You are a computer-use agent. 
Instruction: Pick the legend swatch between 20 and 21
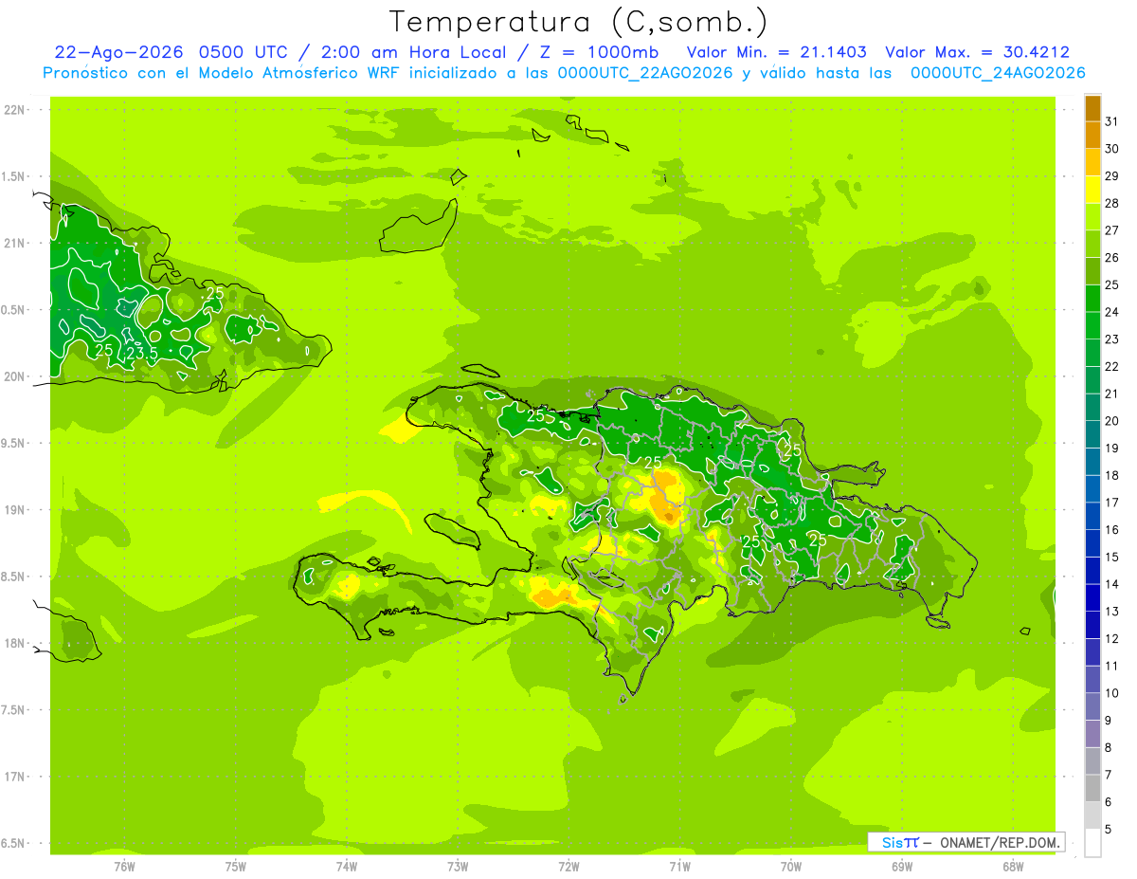[x=1092, y=408]
